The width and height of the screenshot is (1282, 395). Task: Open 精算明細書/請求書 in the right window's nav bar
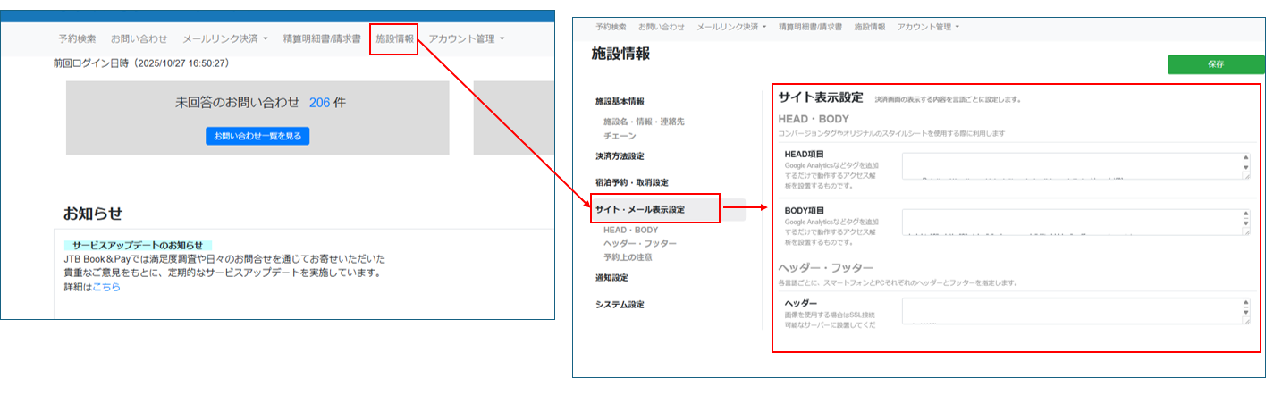pos(810,27)
